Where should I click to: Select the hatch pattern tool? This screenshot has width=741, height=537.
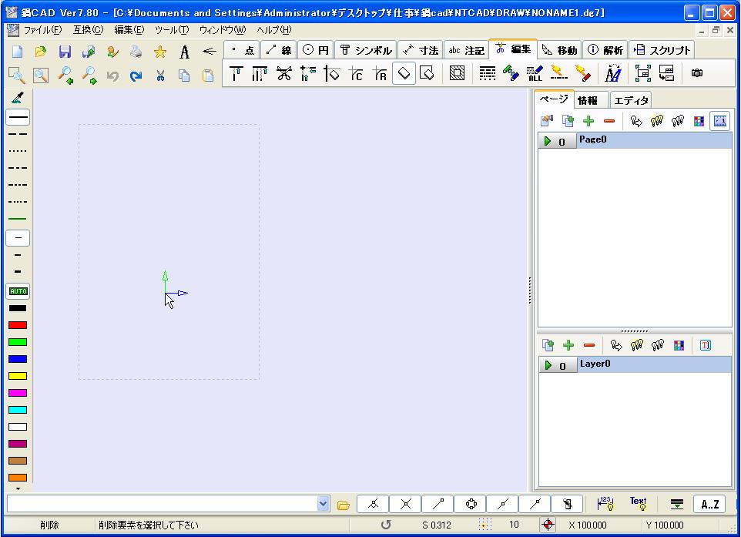(457, 73)
